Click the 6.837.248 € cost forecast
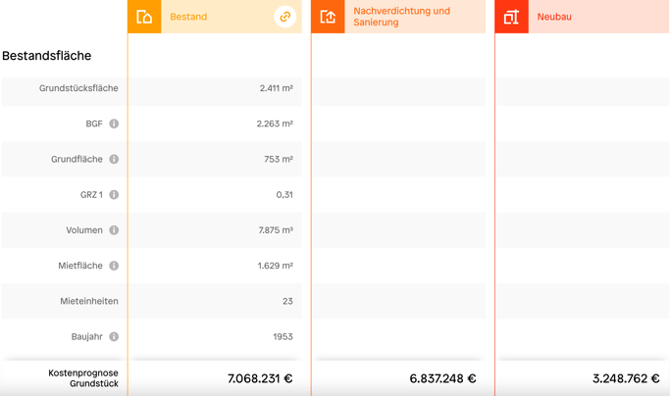Screen dimensions: 670x396 (x=442, y=378)
